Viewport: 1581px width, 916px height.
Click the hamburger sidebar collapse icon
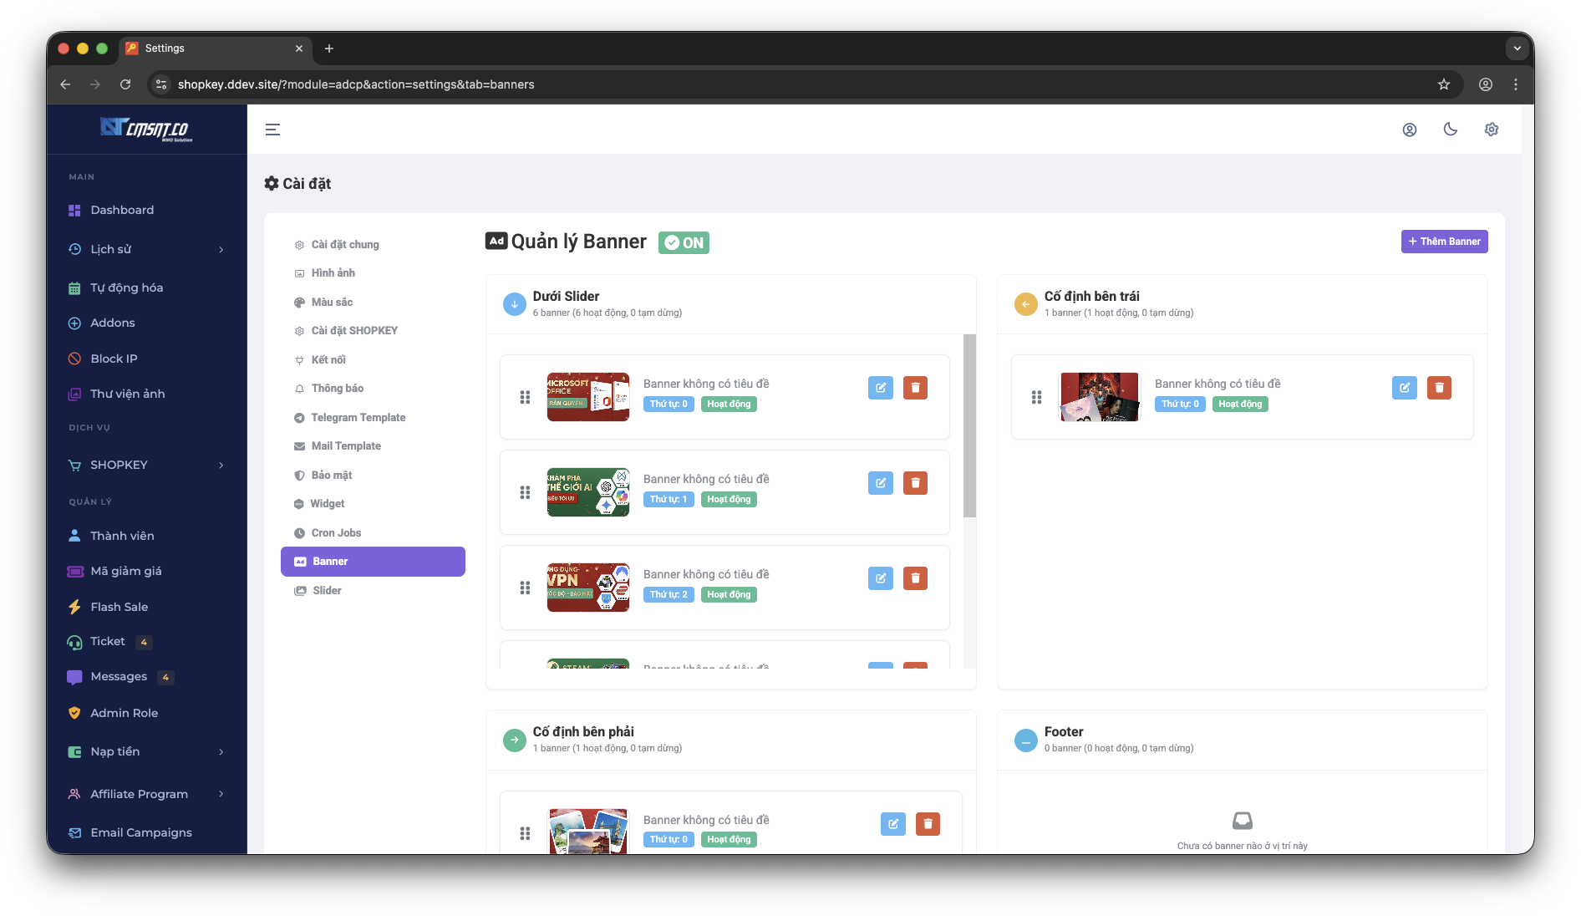click(272, 130)
